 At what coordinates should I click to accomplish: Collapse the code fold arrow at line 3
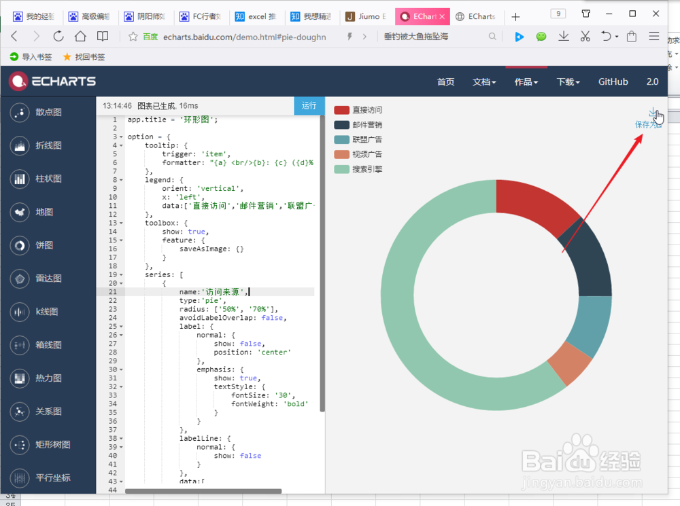click(121, 137)
